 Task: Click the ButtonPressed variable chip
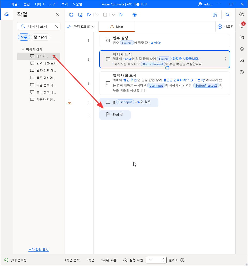pyautogui.click(x=153, y=64)
